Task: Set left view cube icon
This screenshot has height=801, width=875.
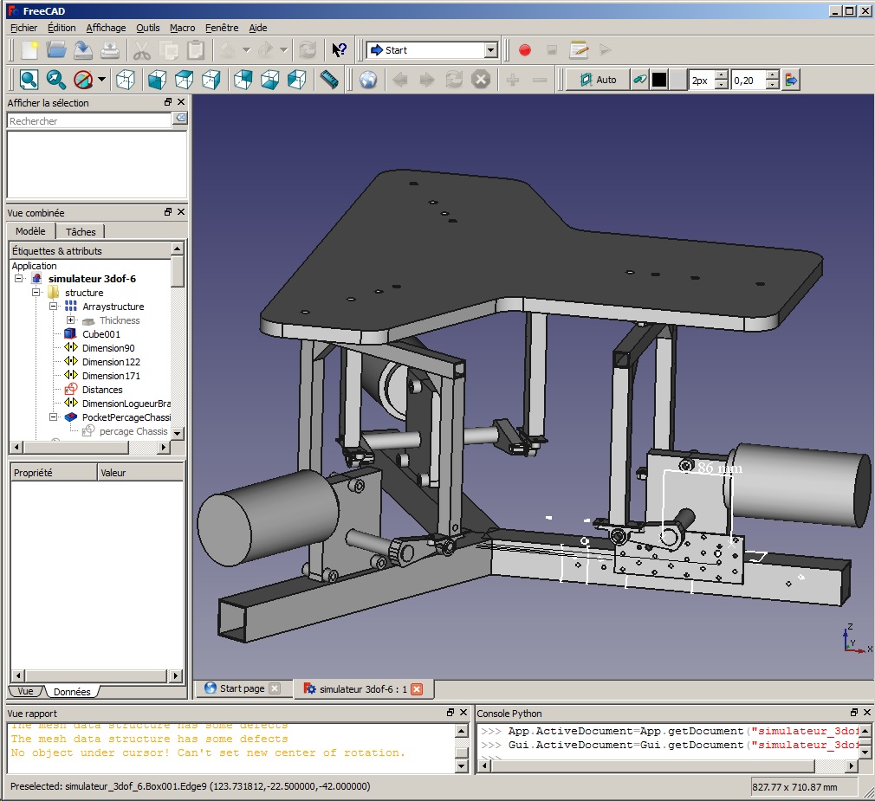Action: [x=297, y=80]
